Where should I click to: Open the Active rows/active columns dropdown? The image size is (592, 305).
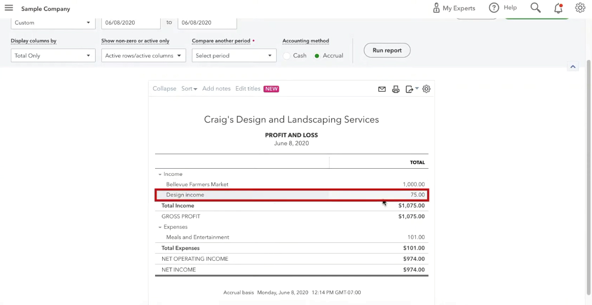[x=143, y=56]
